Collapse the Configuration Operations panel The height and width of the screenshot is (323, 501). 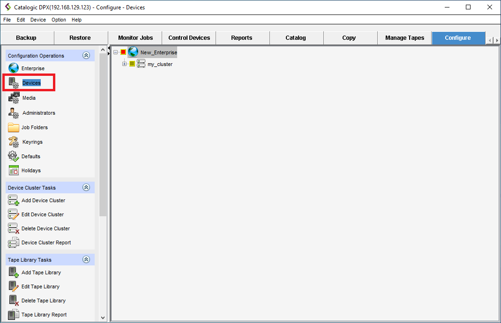86,56
